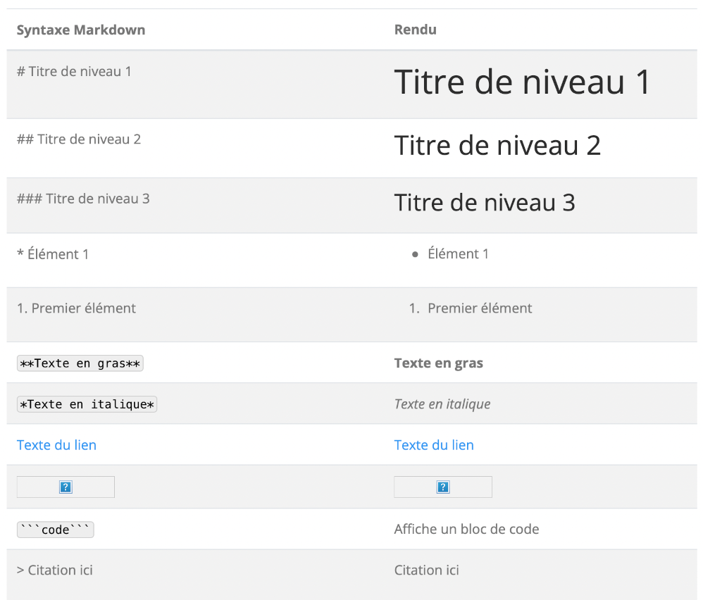Click the '# Titre de niveau 1' syntax text
The image size is (703, 600).
tap(74, 72)
